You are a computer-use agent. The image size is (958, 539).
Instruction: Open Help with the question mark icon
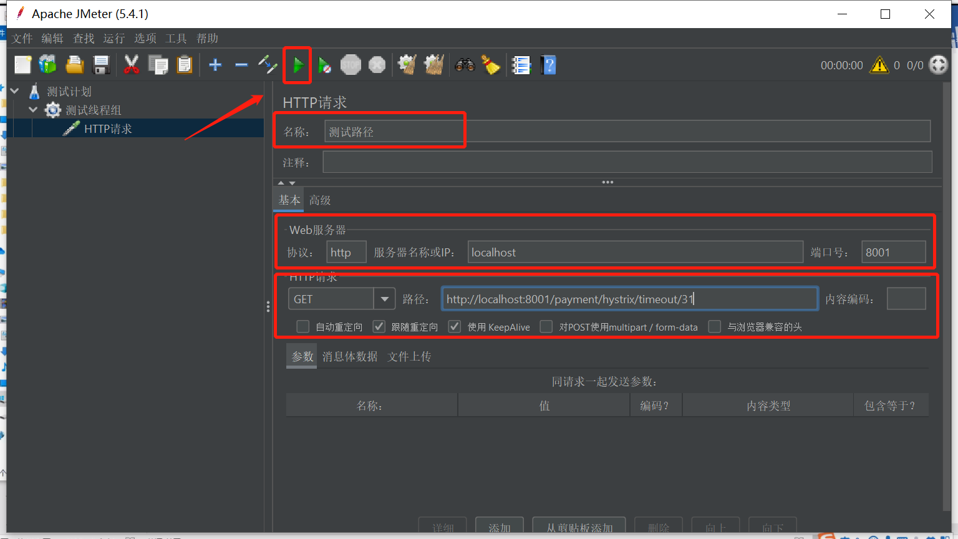pyautogui.click(x=548, y=65)
